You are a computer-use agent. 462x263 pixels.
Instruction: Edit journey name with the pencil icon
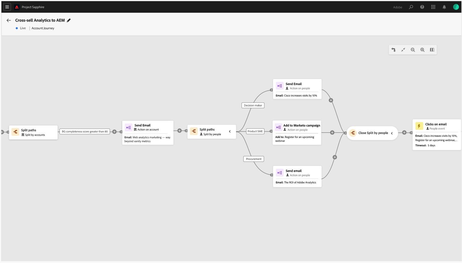(69, 20)
